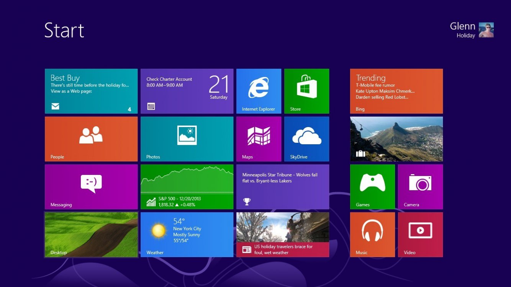
Task: Open the Travel tile mountain photo
Action: [x=396, y=139]
